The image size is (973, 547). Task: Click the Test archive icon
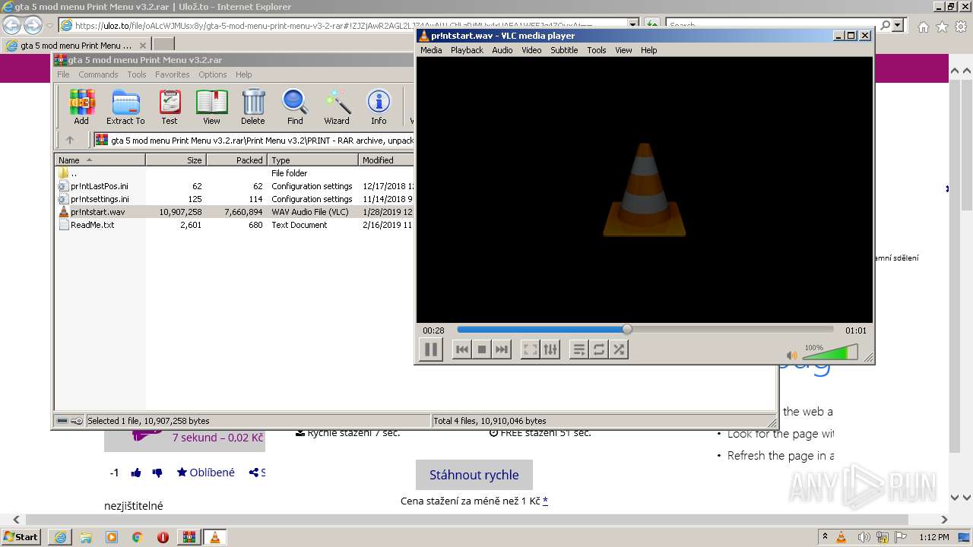170,106
